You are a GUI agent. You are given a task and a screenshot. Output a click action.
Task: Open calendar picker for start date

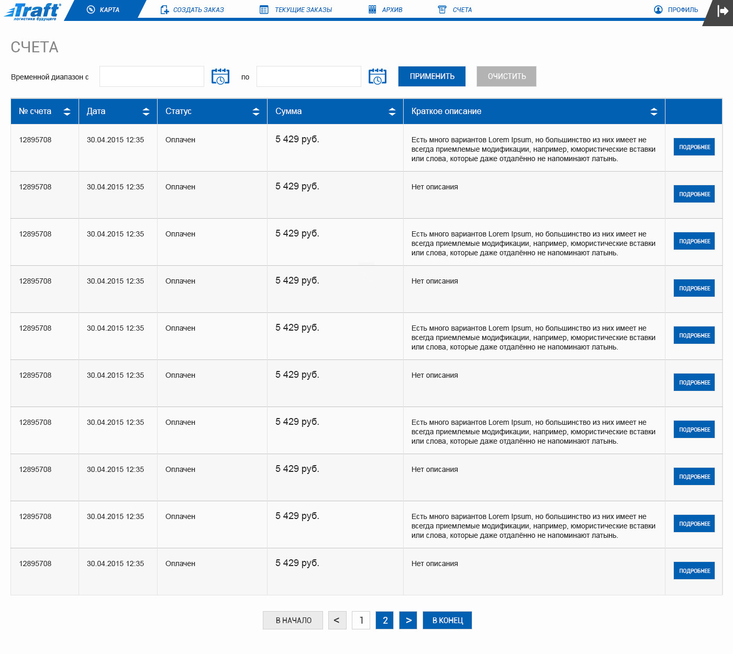[220, 76]
